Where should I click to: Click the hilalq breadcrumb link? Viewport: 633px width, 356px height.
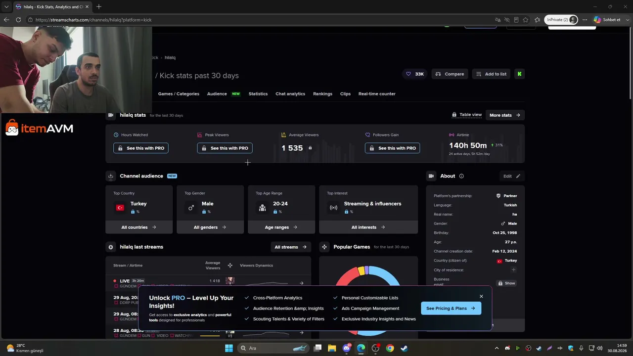[170, 58]
